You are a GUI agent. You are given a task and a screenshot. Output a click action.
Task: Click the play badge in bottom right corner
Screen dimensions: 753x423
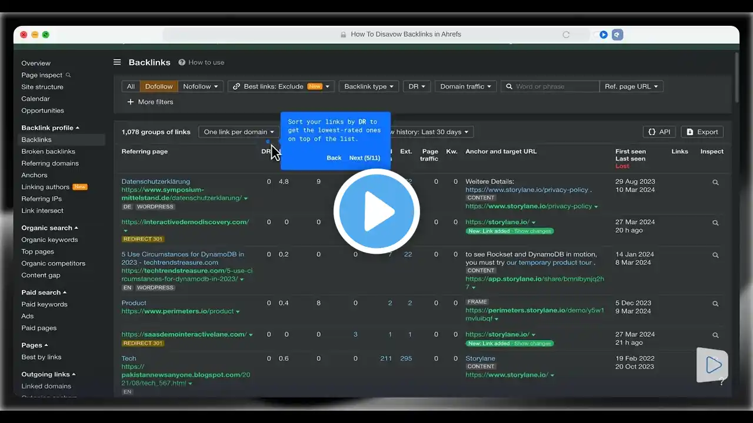click(712, 365)
